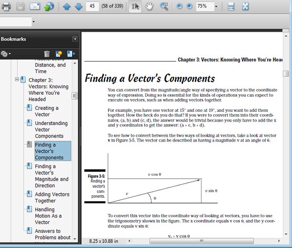
Task: Zoom out with the minus button
Action: tap(179, 6)
